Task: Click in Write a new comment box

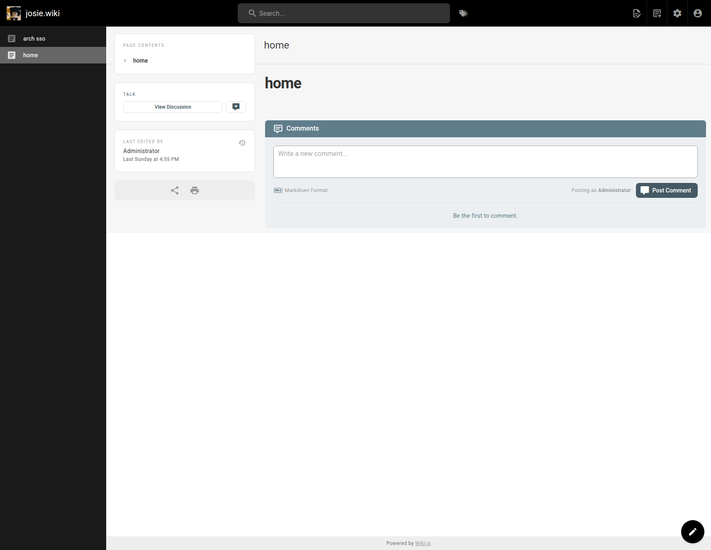Action: [485, 162]
